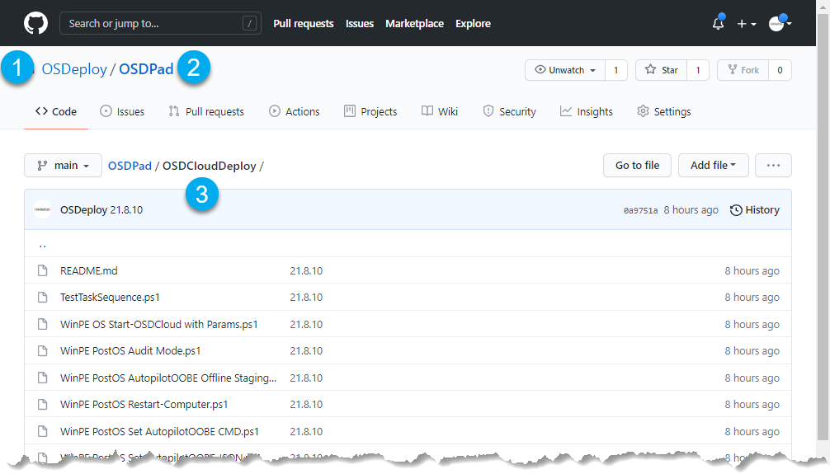This screenshot has height=474, width=830.
Task: Go to Marketplace
Action: point(414,23)
